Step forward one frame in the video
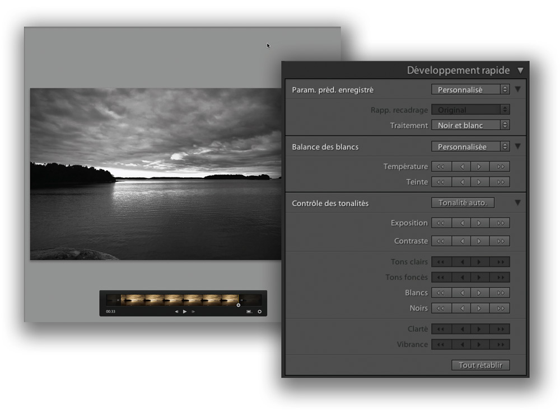Screen dimensions: 560x420 point(193,312)
